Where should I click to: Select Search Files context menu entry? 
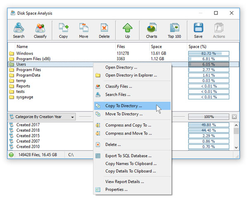coord(132,94)
